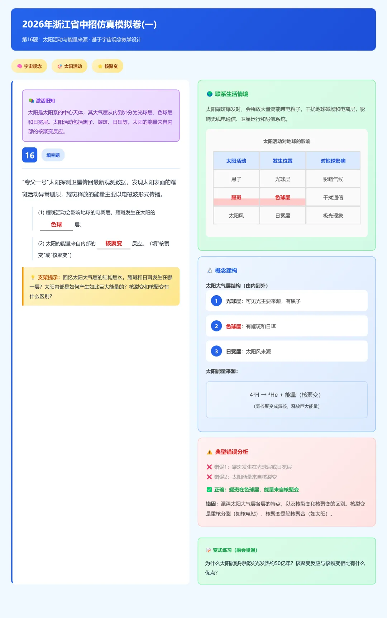Image resolution: width=387 pixels, height=618 pixels.
Task: Click the 日冕层 table cell
Action: pos(283,216)
